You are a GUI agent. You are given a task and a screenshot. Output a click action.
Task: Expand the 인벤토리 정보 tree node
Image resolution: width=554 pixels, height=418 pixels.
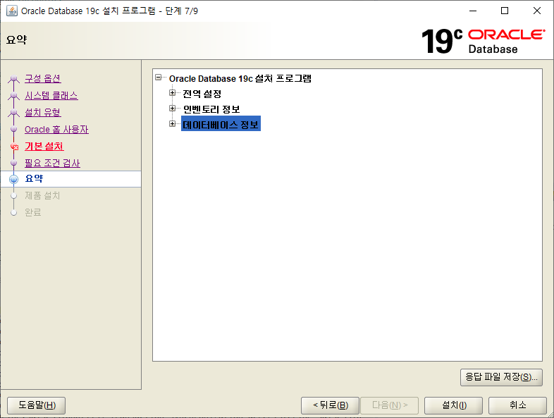coord(173,108)
